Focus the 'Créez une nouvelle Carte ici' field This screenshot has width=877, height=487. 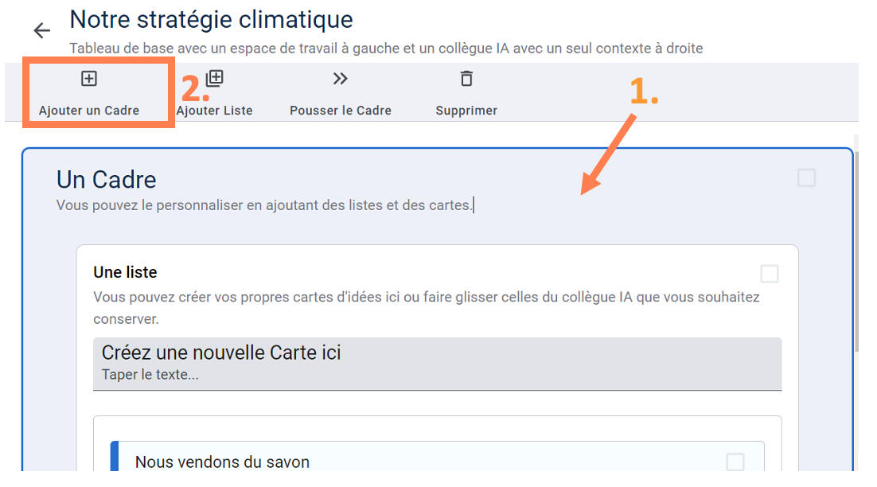click(x=437, y=363)
